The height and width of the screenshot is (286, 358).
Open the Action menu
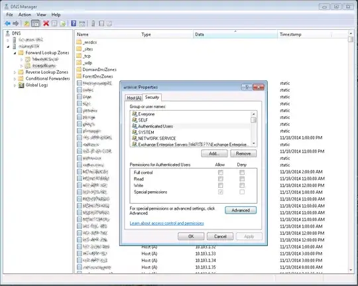point(25,15)
